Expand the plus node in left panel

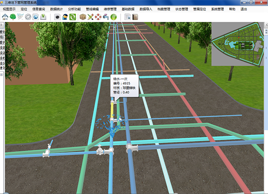coord(2,75)
